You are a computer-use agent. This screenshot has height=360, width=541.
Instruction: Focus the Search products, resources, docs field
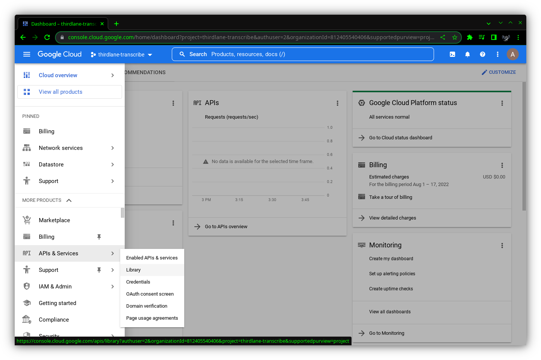(x=303, y=54)
